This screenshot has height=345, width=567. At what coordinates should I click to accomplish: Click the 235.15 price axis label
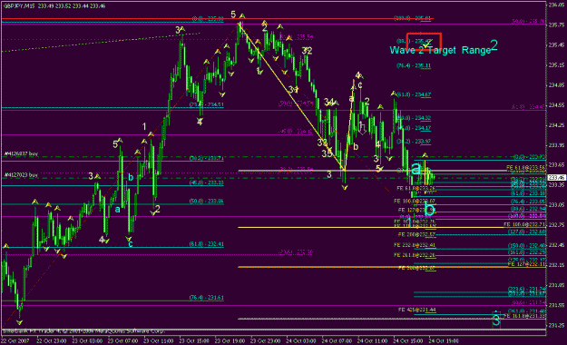point(556,65)
